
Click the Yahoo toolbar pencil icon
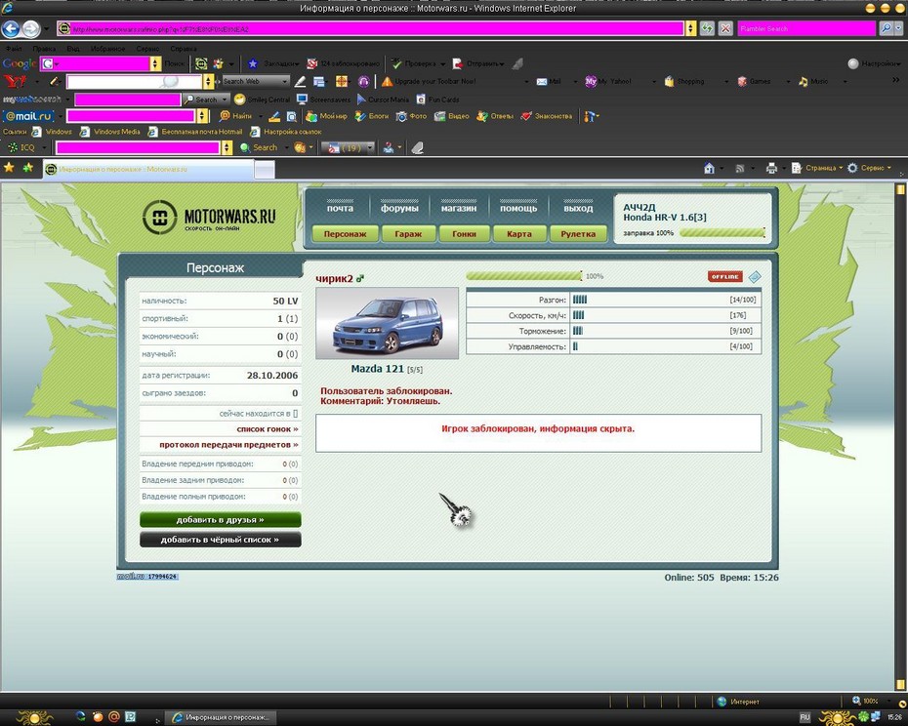tap(54, 82)
